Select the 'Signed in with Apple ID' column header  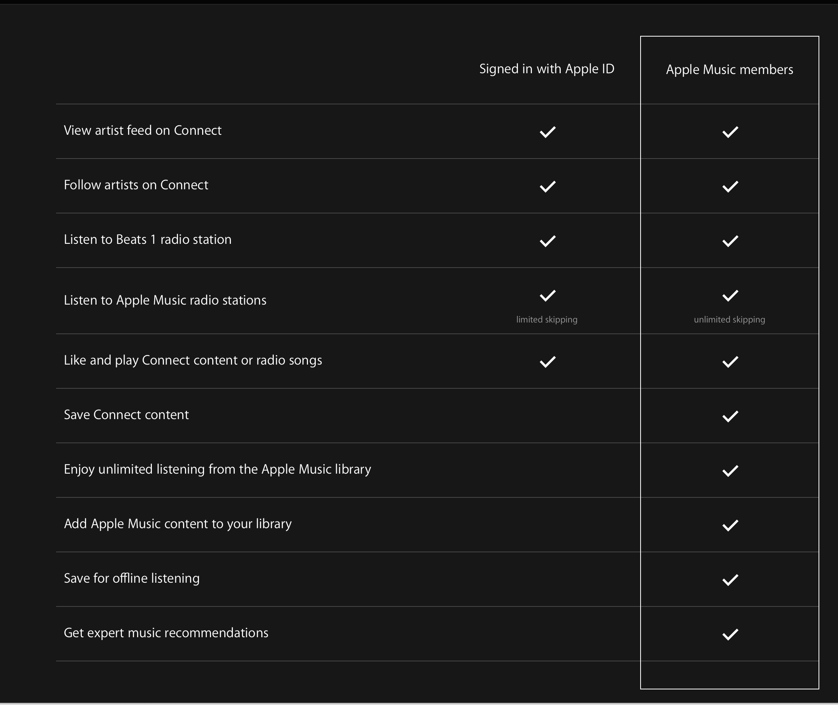click(546, 69)
